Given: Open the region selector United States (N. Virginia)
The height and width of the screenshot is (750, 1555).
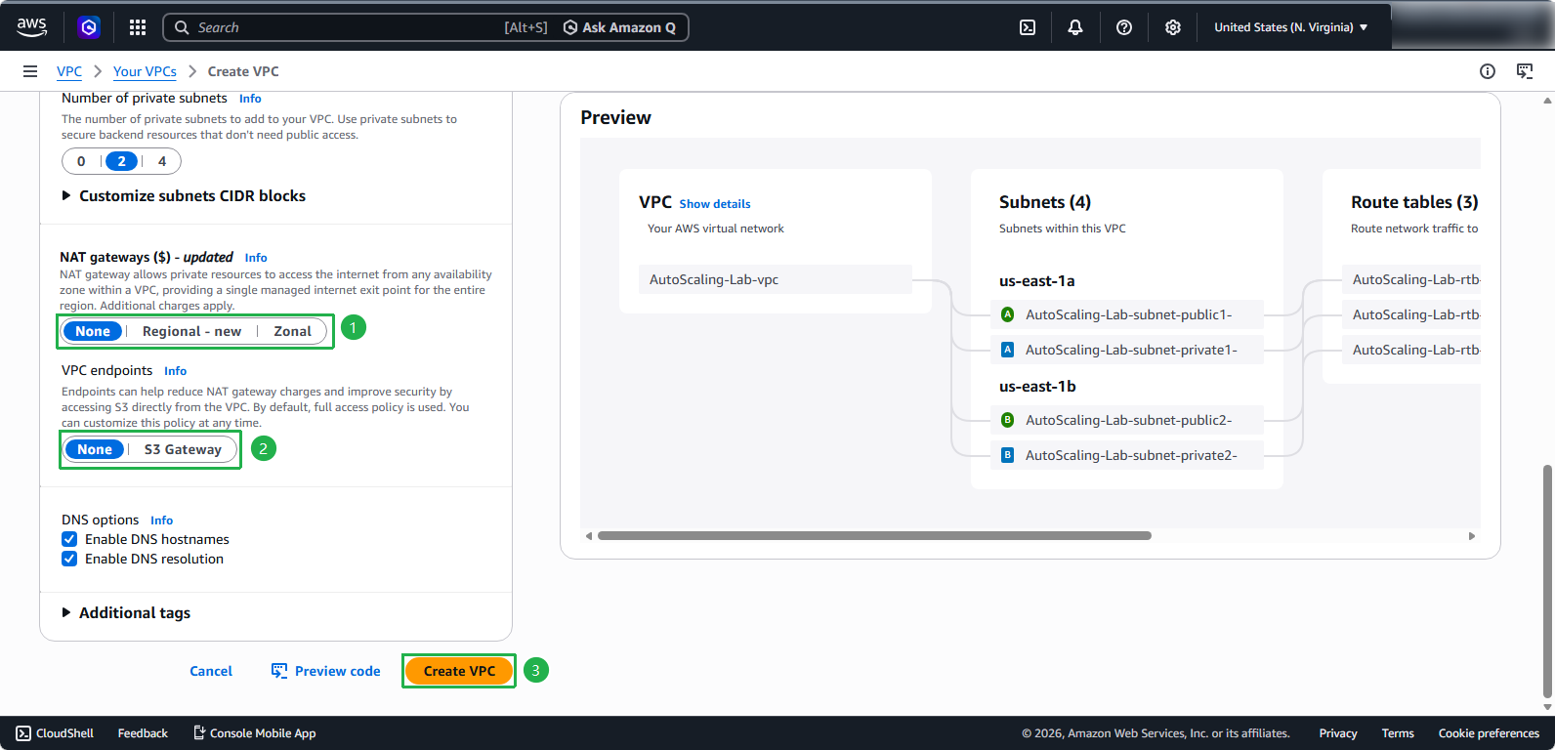Looking at the screenshot, I should coord(1290,27).
